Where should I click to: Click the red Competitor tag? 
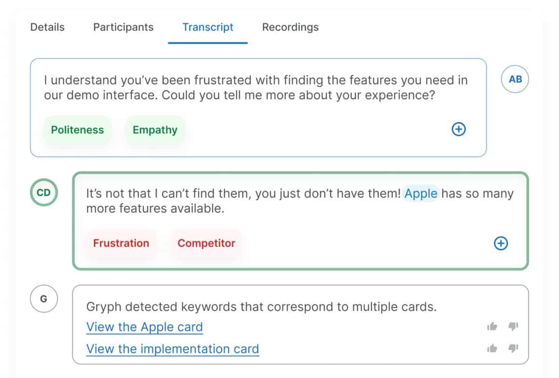coord(206,243)
